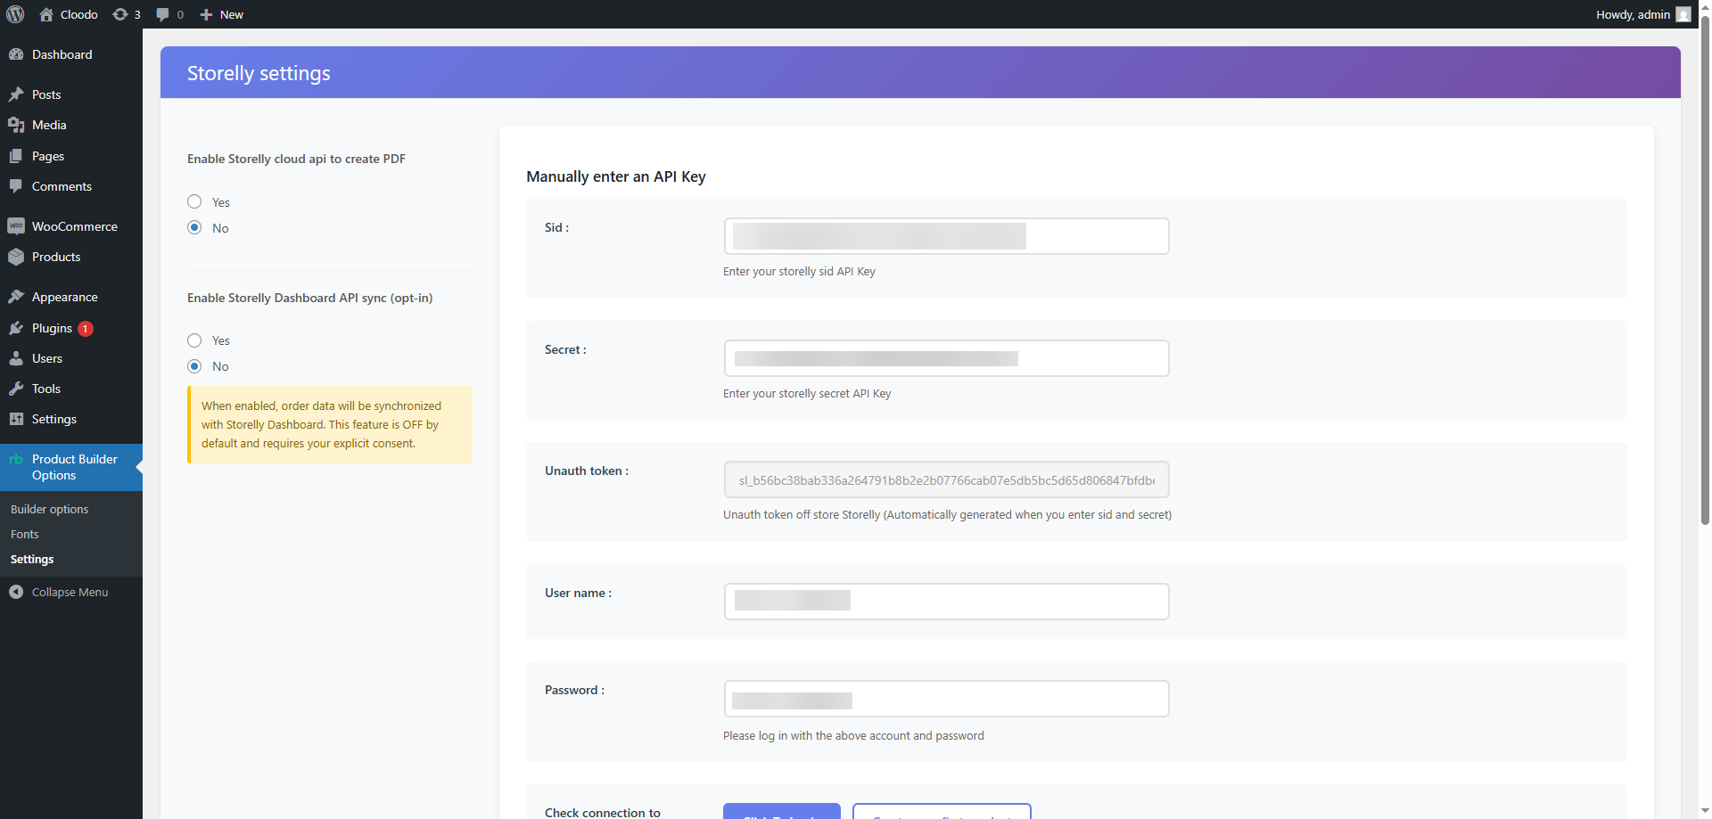Click the Collapse Menu arrow icon
The width and height of the screenshot is (1712, 819).
[16, 591]
